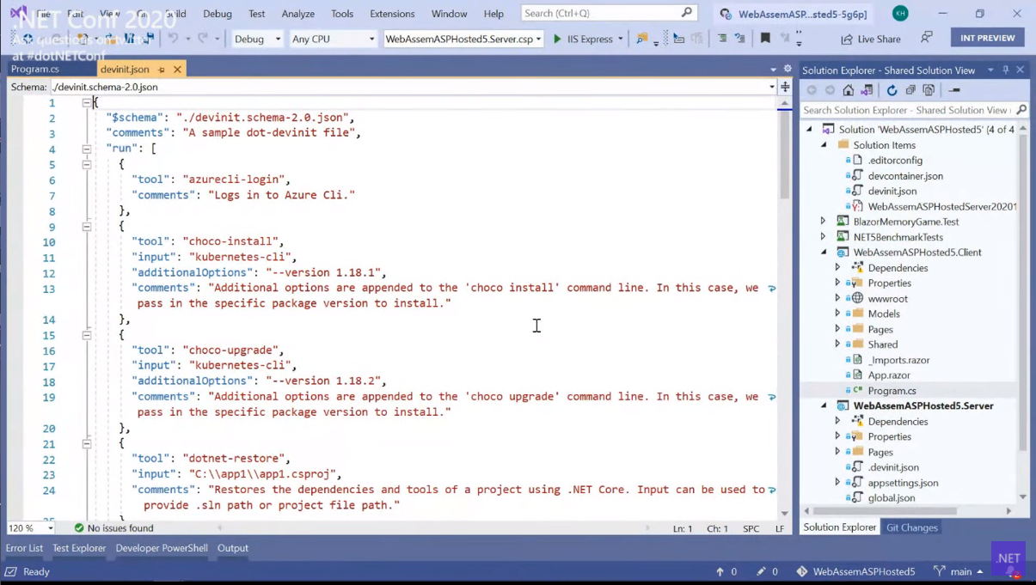1036x585 pixels.
Task: Expand the NET5BenchmarkTests project
Action: coord(823,237)
